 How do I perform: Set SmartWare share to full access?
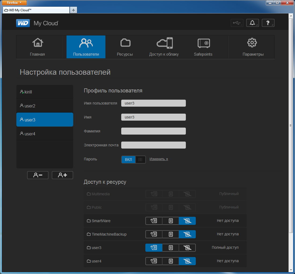(x=154, y=221)
